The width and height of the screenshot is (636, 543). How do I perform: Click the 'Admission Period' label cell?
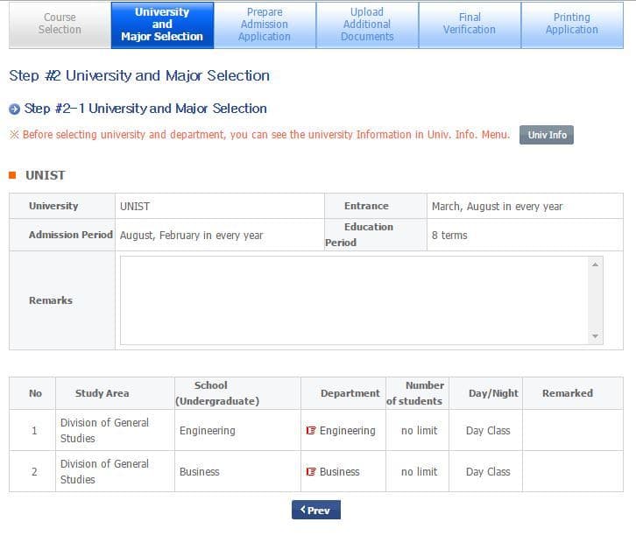tap(62, 235)
